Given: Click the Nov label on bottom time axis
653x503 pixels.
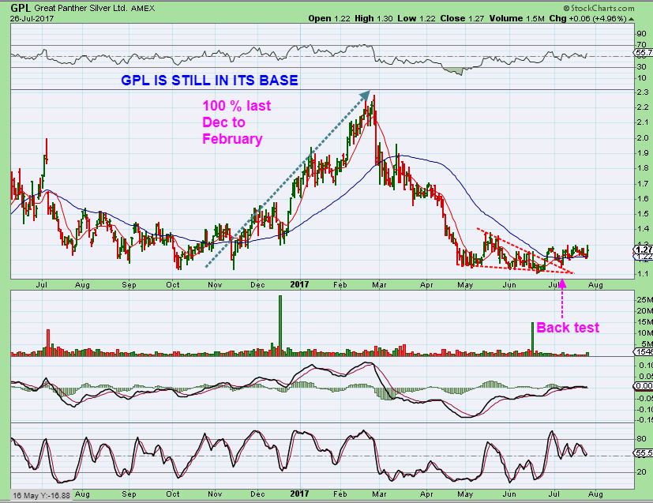Looking at the screenshot, I should click(215, 494).
